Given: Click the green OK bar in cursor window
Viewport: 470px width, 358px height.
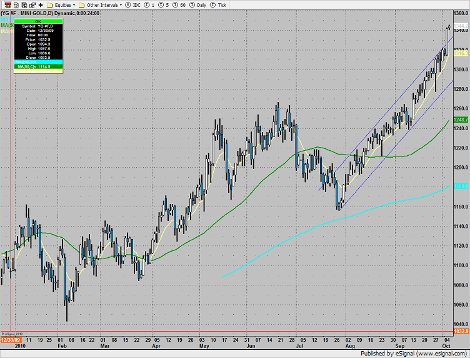Looking at the screenshot, I should coord(38,21).
